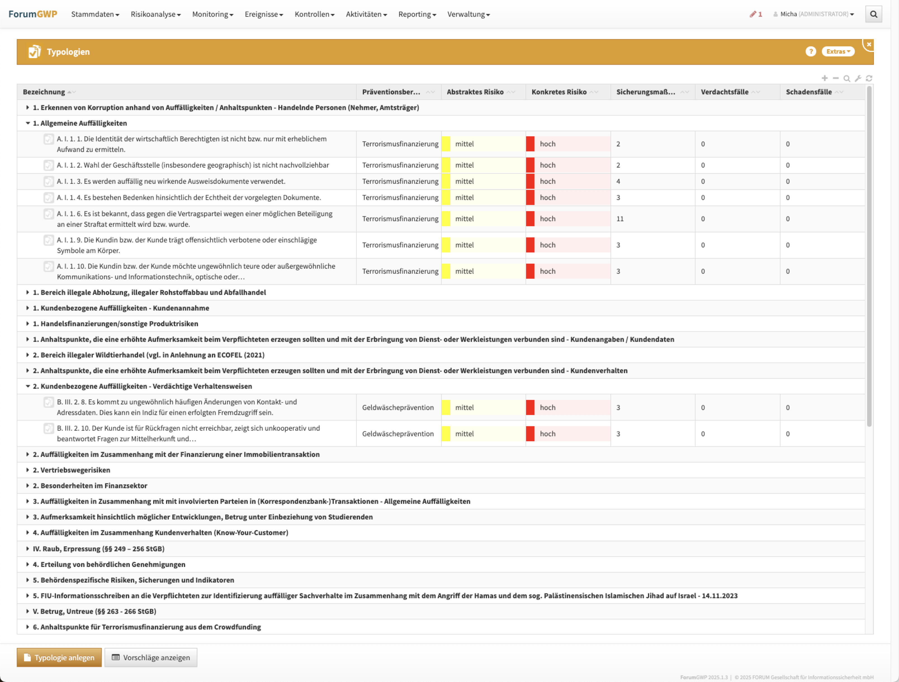Collapse the '1. Allgemeine Auffälligkeiten' group
The height and width of the screenshot is (682, 899).
point(28,123)
